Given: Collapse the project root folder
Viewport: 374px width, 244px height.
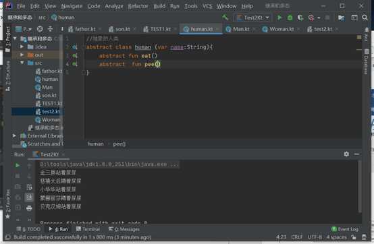Looking at the screenshot, I should click(x=15, y=38).
